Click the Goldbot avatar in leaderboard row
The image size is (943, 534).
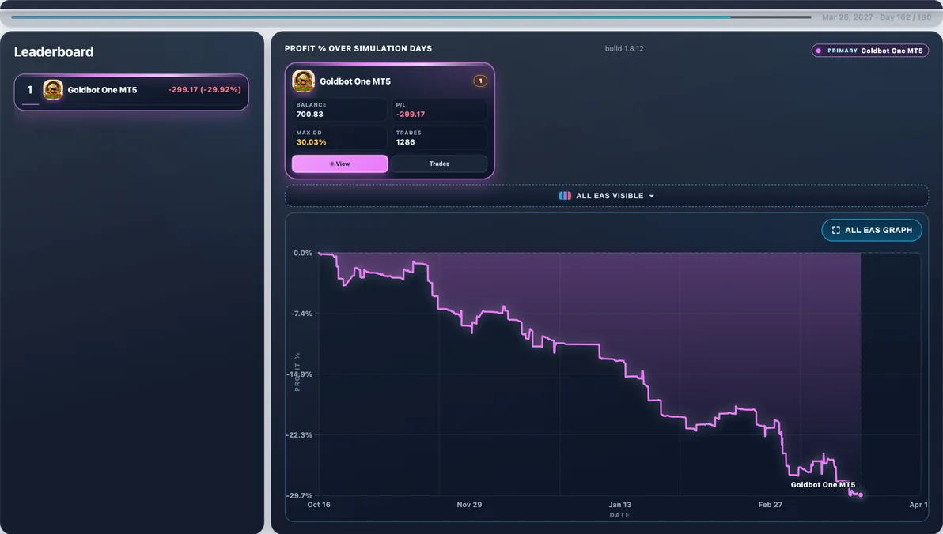click(x=53, y=90)
